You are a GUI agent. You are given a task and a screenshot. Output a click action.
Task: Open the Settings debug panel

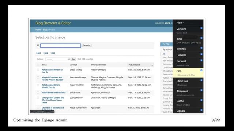(181, 49)
